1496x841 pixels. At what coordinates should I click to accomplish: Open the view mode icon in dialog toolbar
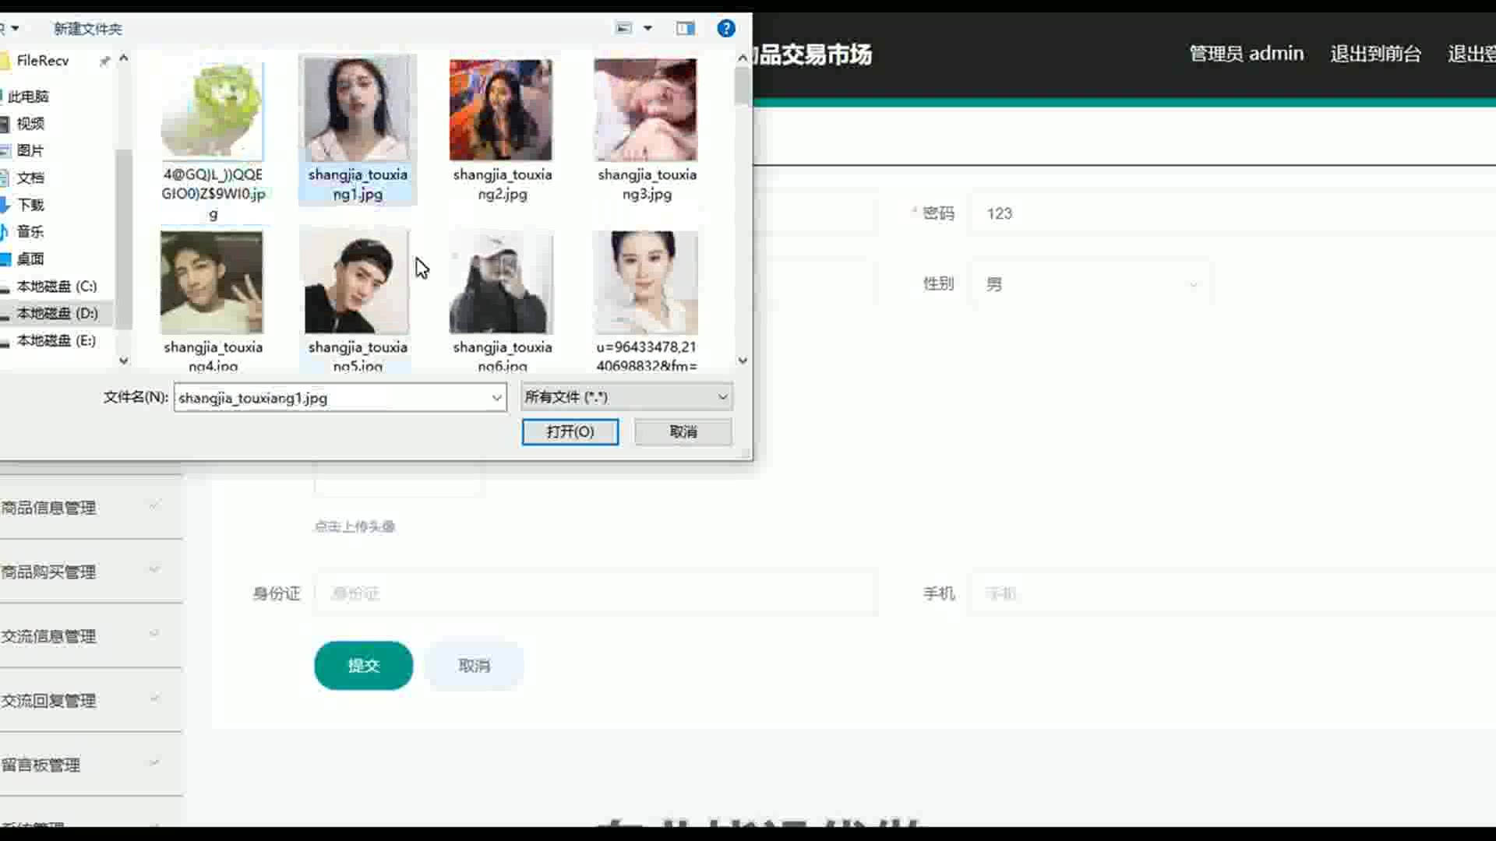point(624,29)
